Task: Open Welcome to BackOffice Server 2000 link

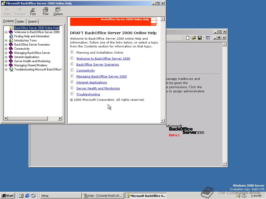Action: click(103, 59)
